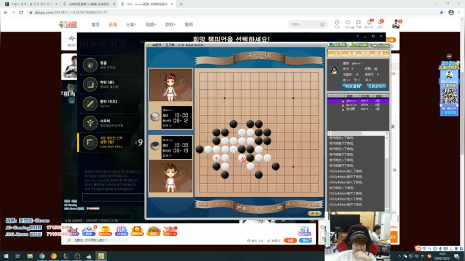
Task: Open the League of Legends taskbar icon
Action: pyautogui.click(x=65, y=256)
